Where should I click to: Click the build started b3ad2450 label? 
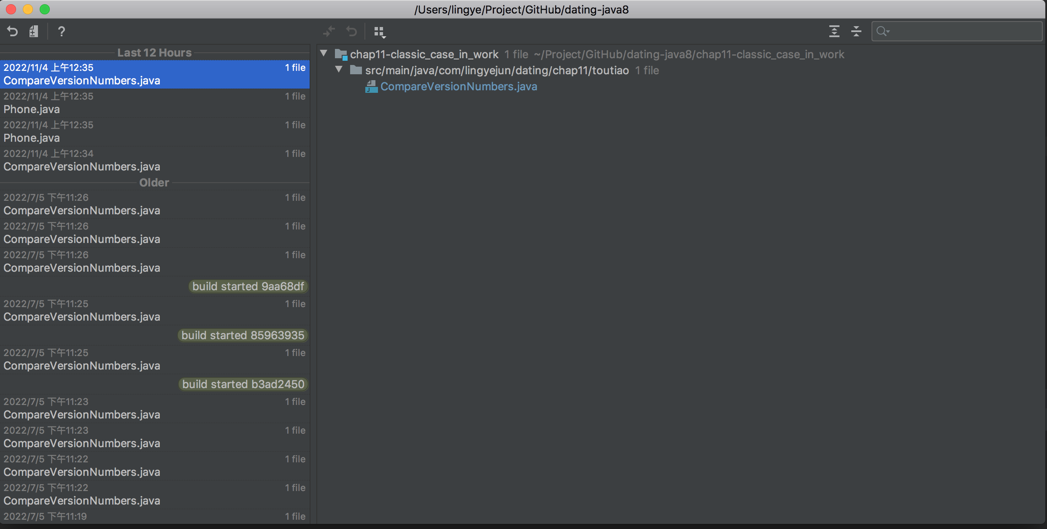243,384
